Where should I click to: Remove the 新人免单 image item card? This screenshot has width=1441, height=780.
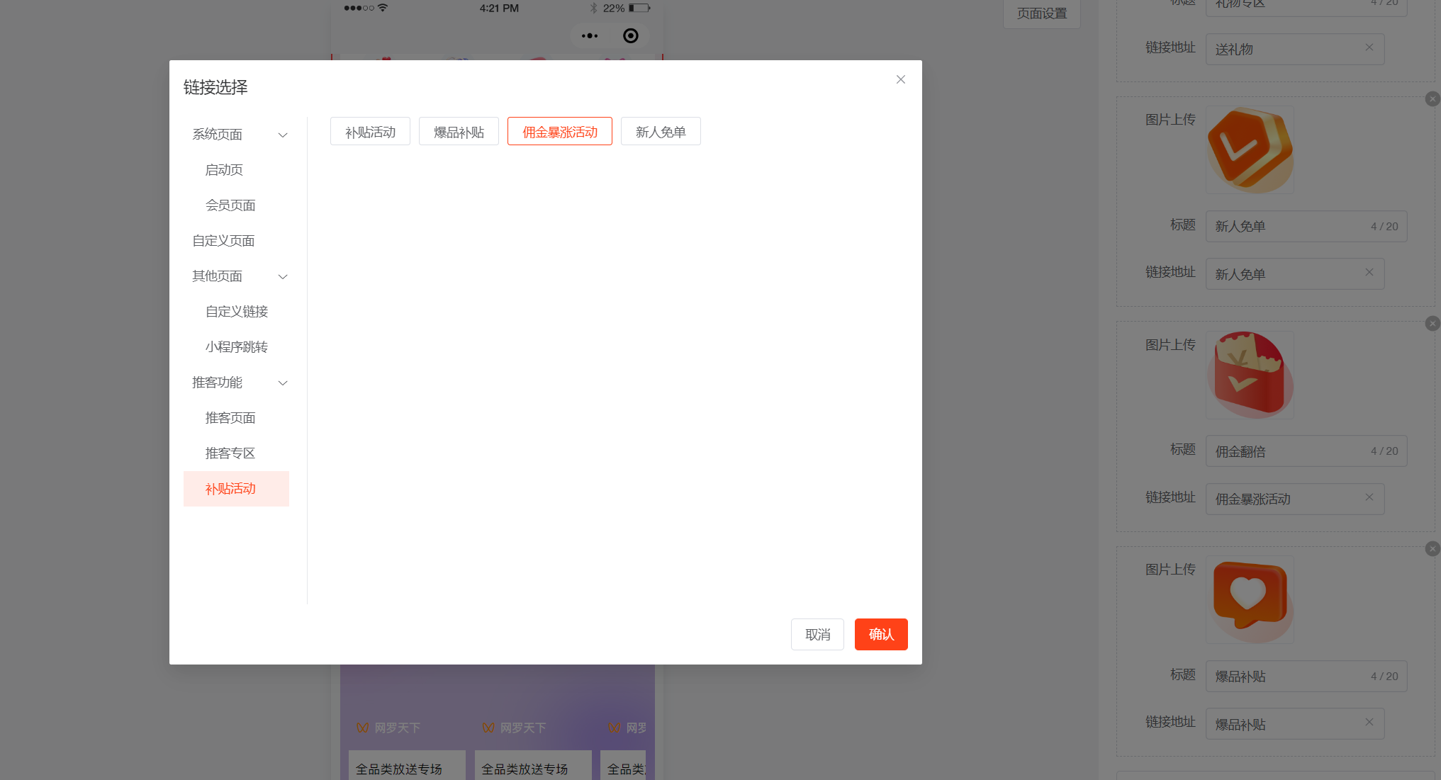pyautogui.click(x=1432, y=99)
